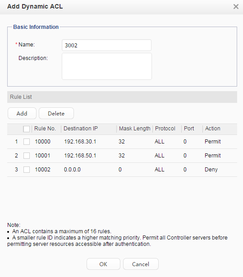Cancel the dynamic ACL creation

tap(141, 264)
